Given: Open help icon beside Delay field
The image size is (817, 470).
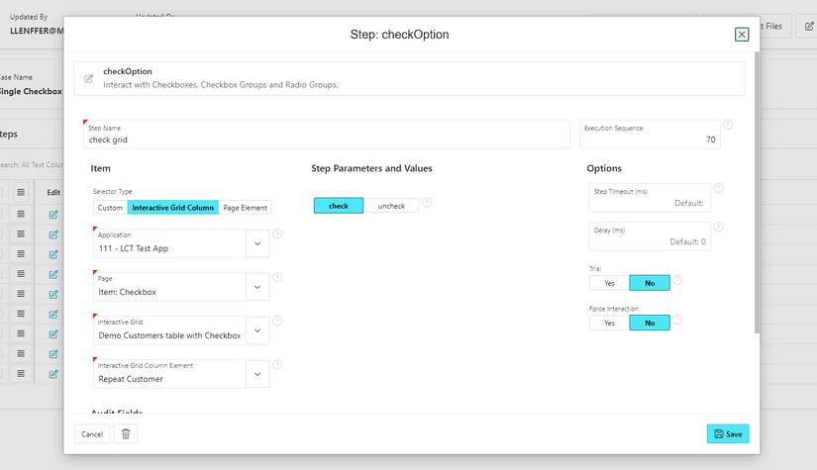Looking at the screenshot, I should tap(719, 227).
